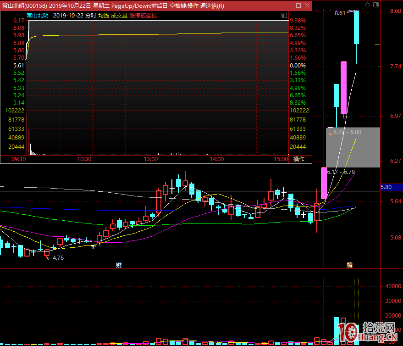This screenshot has height=346, width=403.
Task: Click the diamond icon above the K-line chart
Action: pos(367,5)
